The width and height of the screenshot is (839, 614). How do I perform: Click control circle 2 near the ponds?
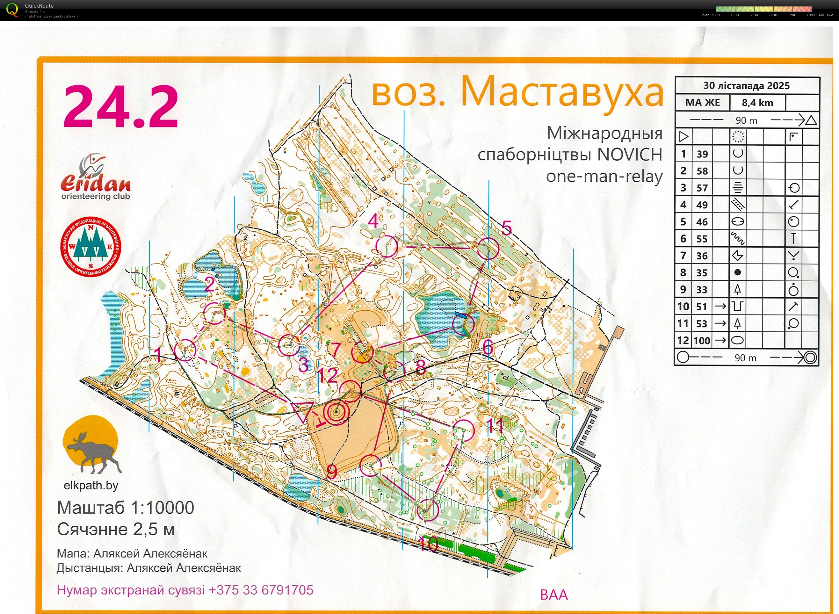(x=215, y=313)
